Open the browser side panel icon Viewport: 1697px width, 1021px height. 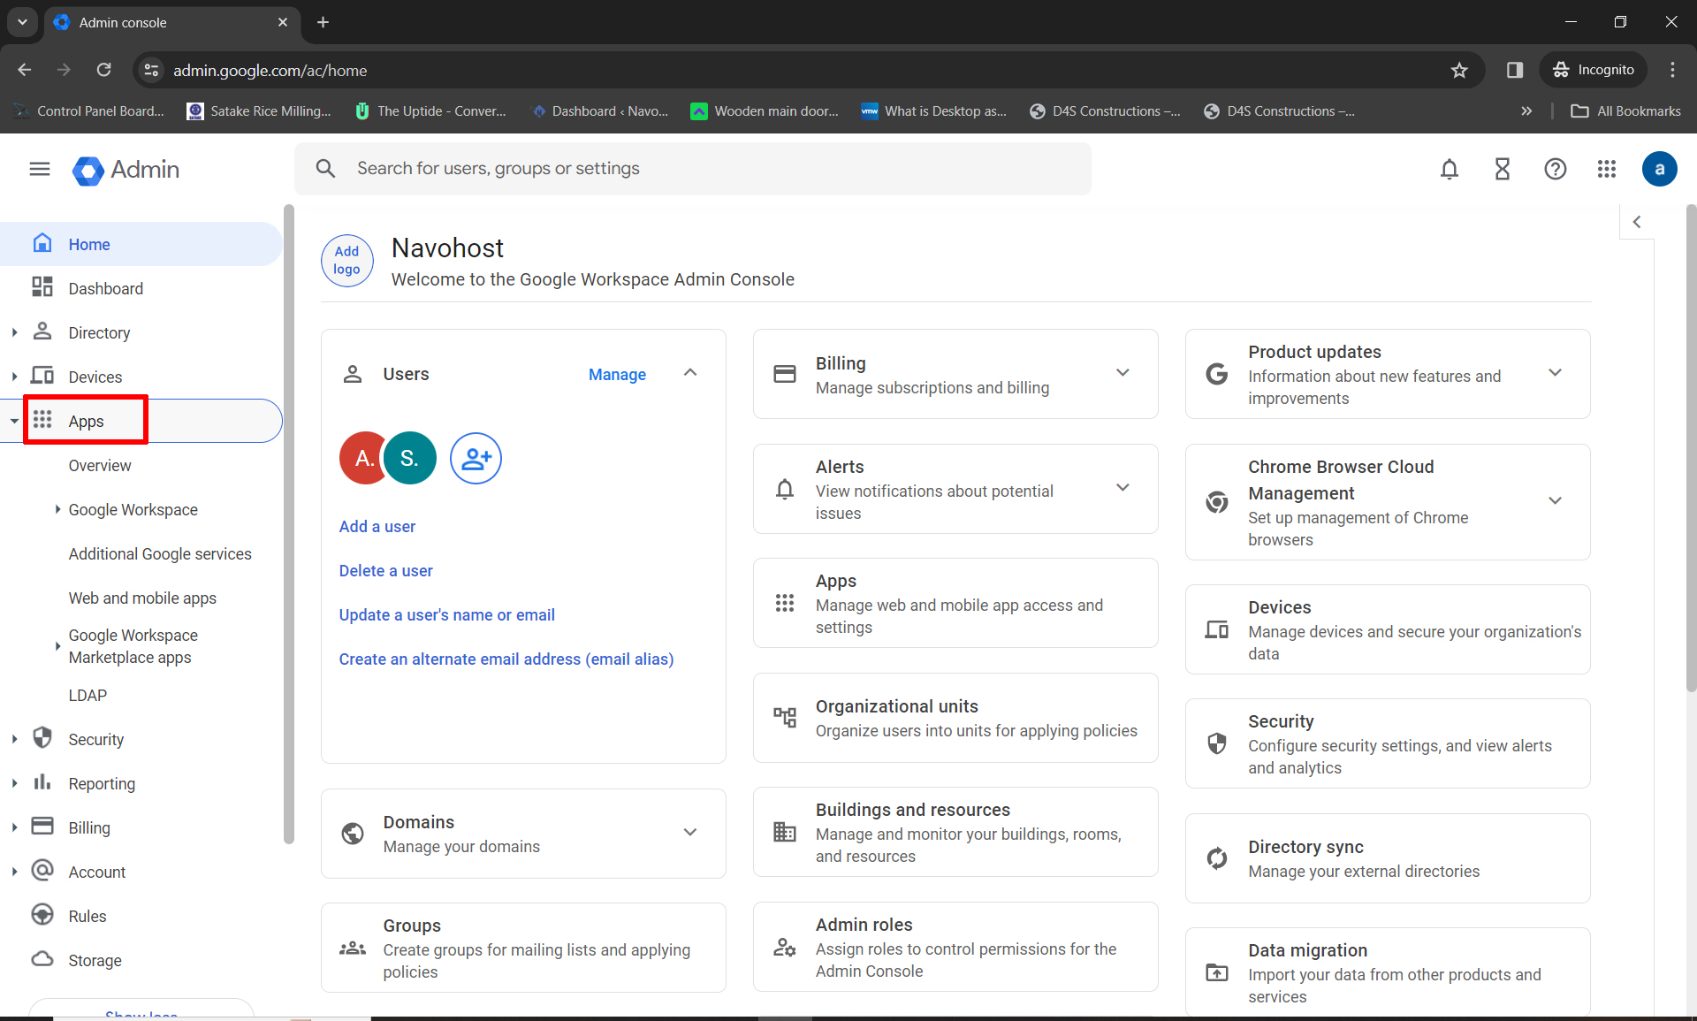tap(1514, 70)
